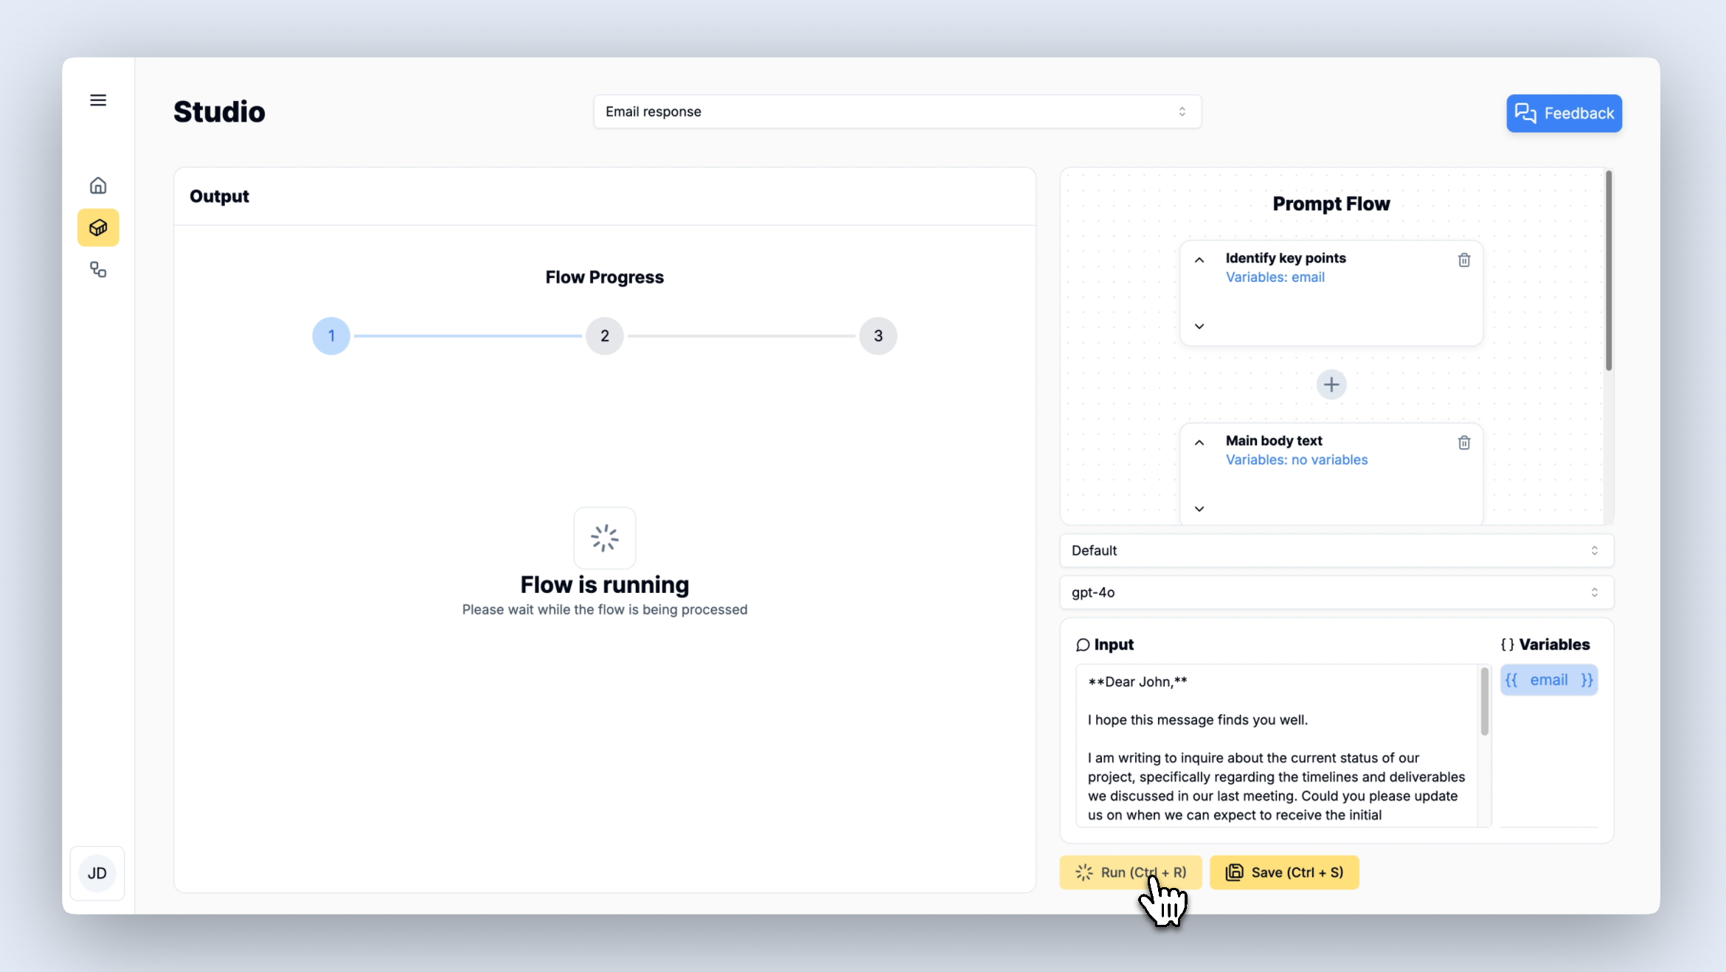
Task: Open the hamburger menu icon
Action: (x=98, y=100)
